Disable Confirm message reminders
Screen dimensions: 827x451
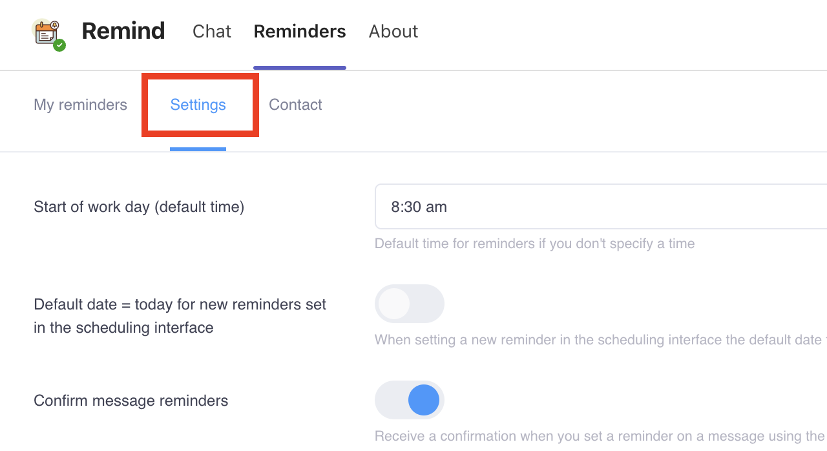[409, 400]
